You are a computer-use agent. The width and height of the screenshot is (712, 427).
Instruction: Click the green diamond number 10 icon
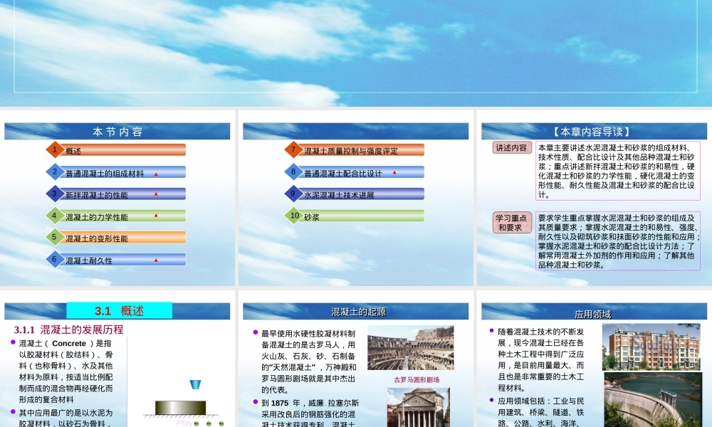(294, 215)
